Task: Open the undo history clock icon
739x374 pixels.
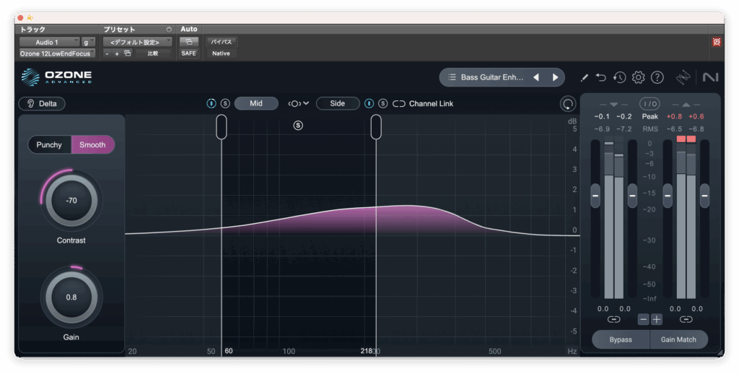Action: click(619, 77)
